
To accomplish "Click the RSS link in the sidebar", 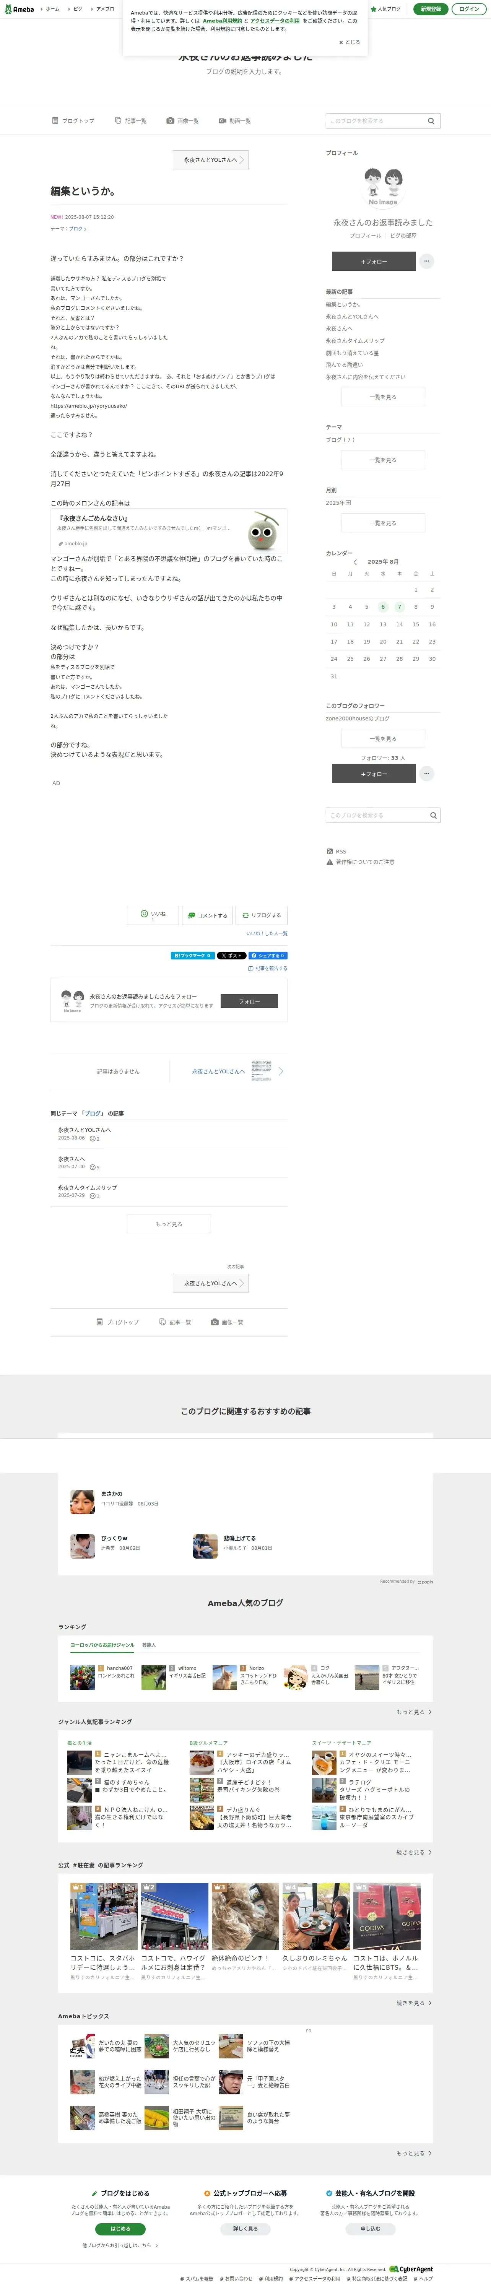I will pyautogui.click(x=337, y=851).
